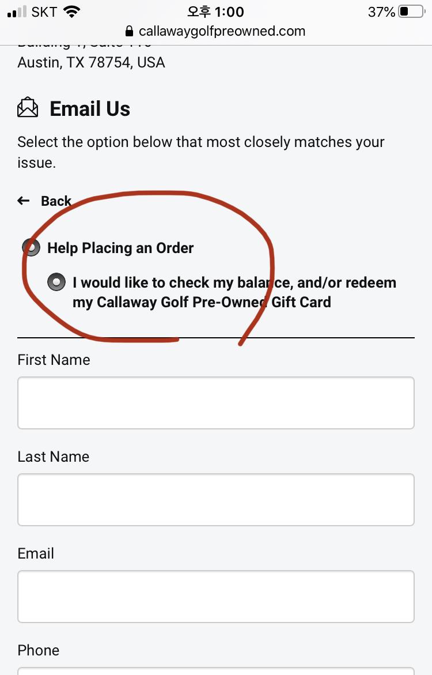This screenshot has height=675, width=432.
Task: Tap the clock time in status bar
Action: [x=215, y=12]
